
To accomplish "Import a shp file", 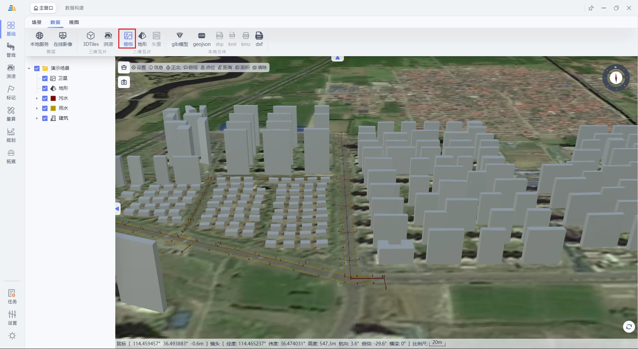I will [x=220, y=39].
